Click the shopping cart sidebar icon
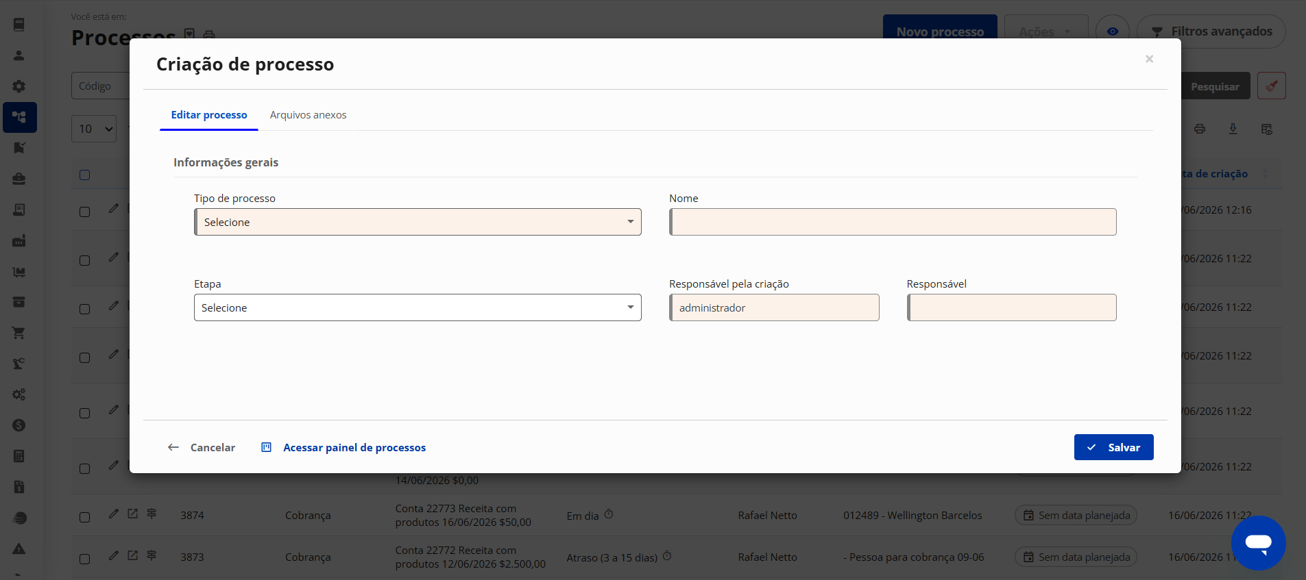 19,333
